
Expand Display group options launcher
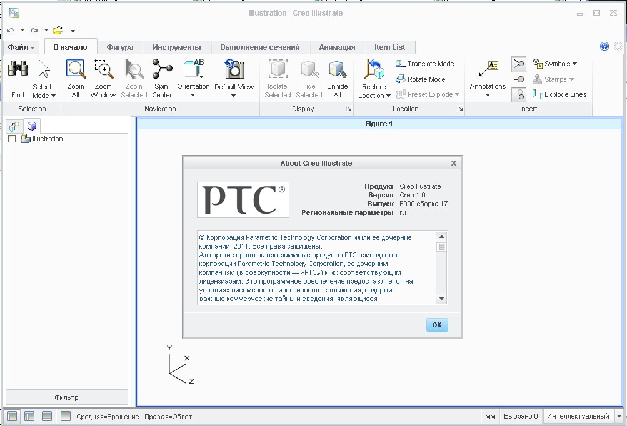tap(349, 109)
